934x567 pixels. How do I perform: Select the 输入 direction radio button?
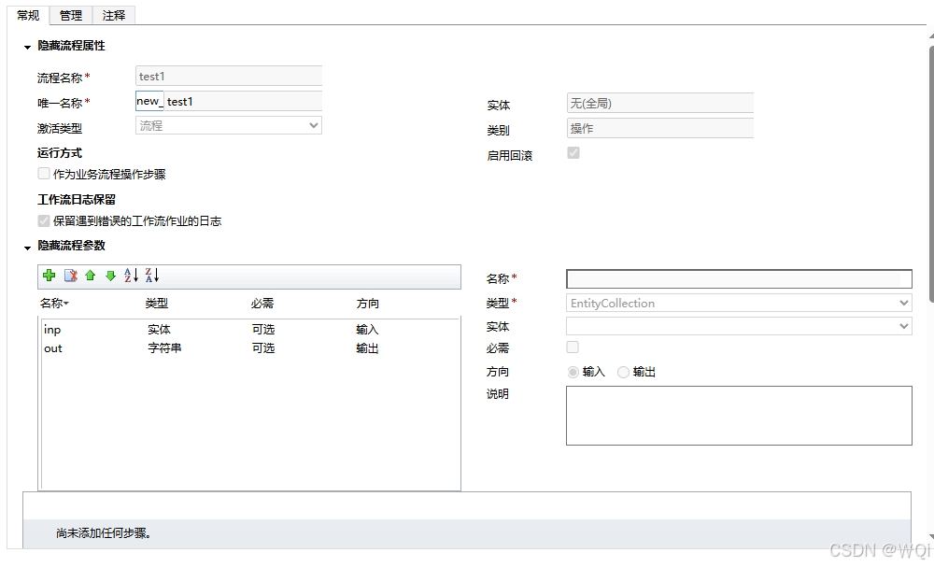point(573,372)
